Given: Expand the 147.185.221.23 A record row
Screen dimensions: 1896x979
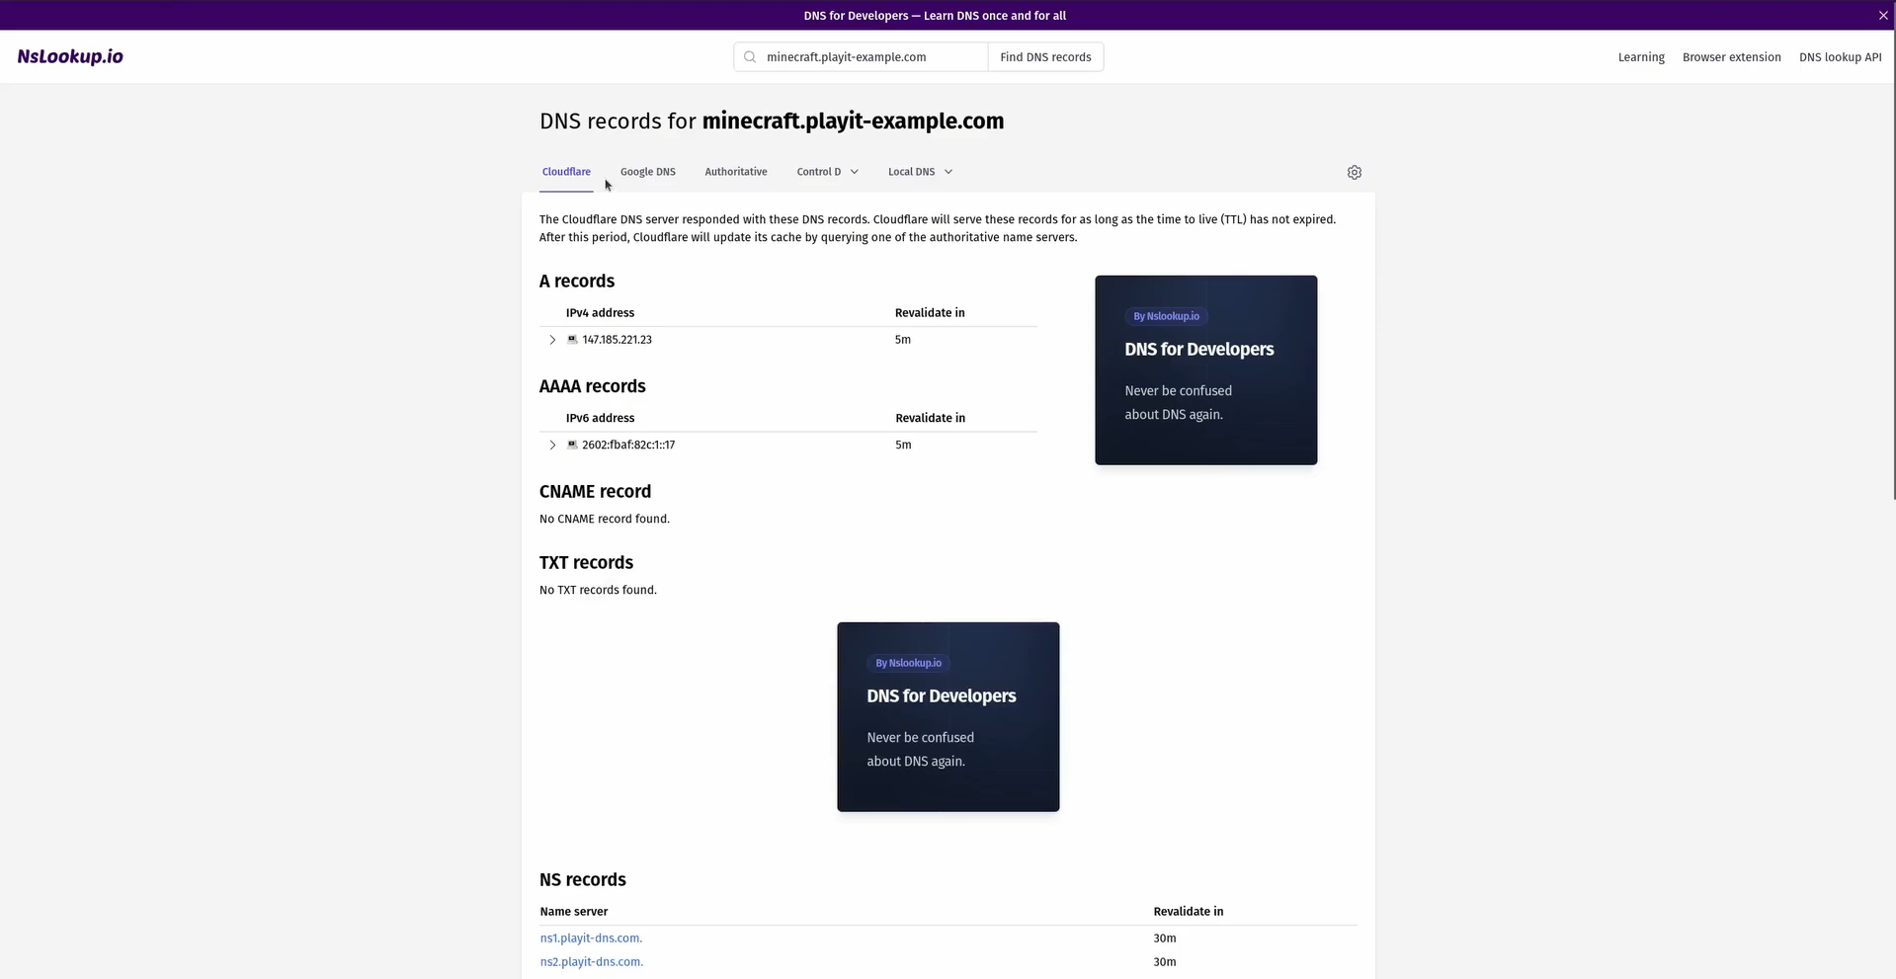Looking at the screenshot, I should tap(552, 340).
